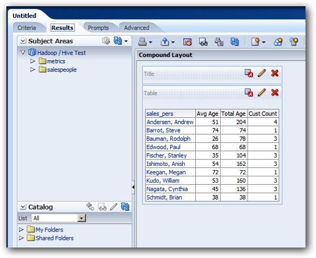Click the Catalog edit pencil icon
The width and height of the screenshot is (316, 258).
pyautogui.click(x=114, y=206)
